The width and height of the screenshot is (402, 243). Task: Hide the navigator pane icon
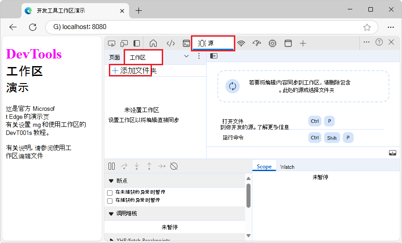[x=214, y=56]
